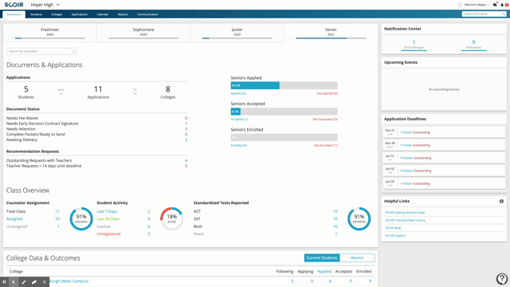This screenshot has height=287, width=510.
Task: Click Needs Early Decision Contract Signature count
Action: click(186, 124)
